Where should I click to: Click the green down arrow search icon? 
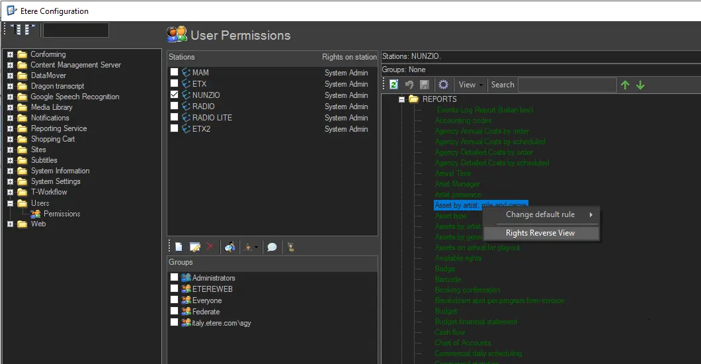(x=640, y=85)
